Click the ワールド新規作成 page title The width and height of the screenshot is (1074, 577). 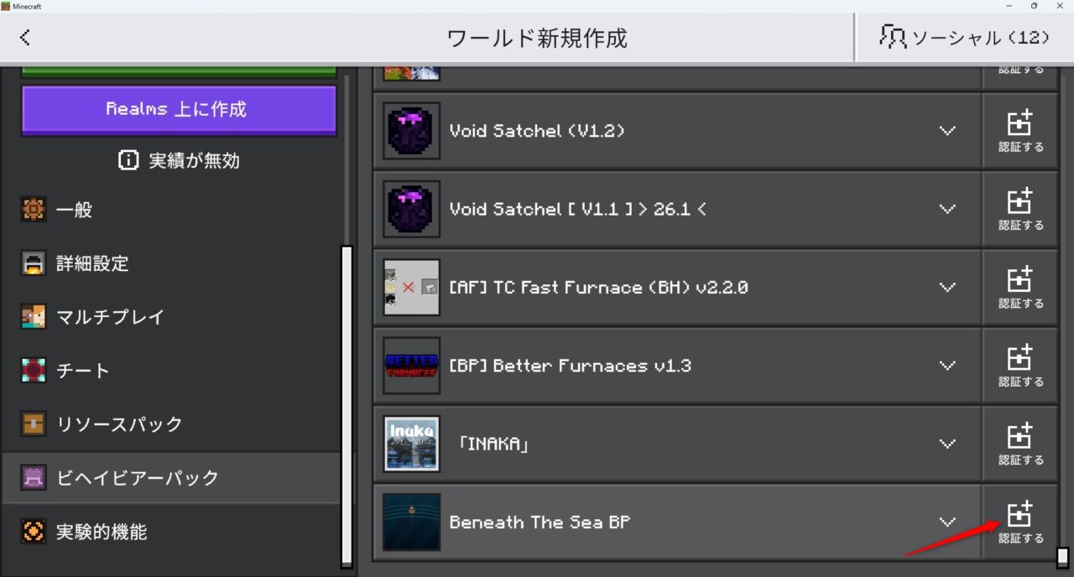coord(537,38)
